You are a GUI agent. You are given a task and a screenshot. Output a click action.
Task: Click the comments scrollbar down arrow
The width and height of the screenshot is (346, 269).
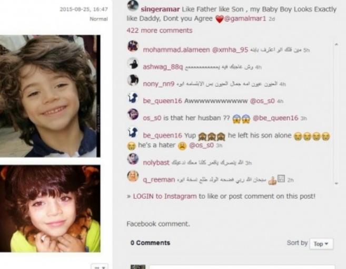337,183
